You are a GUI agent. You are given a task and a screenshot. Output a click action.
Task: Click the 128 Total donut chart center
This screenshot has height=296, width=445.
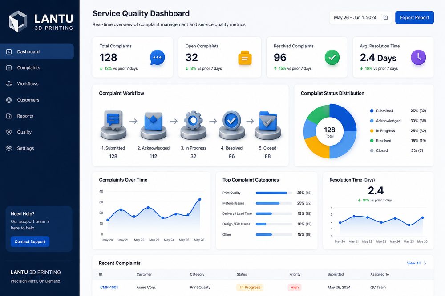pos(329,132)
